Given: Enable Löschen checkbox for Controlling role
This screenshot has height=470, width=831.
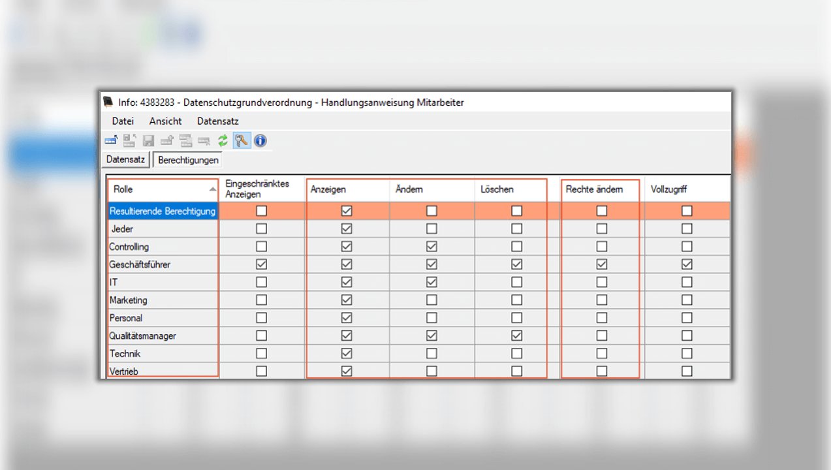Looking at the screenshot, I should (x=516, y=247).
